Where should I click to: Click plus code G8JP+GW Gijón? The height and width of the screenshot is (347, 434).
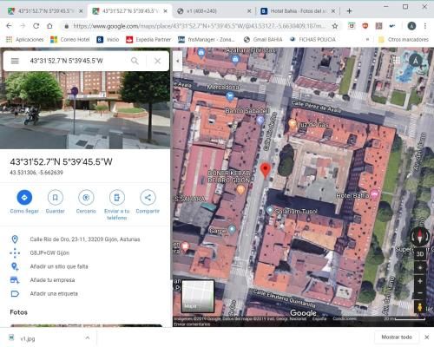(x=49, y=253)
